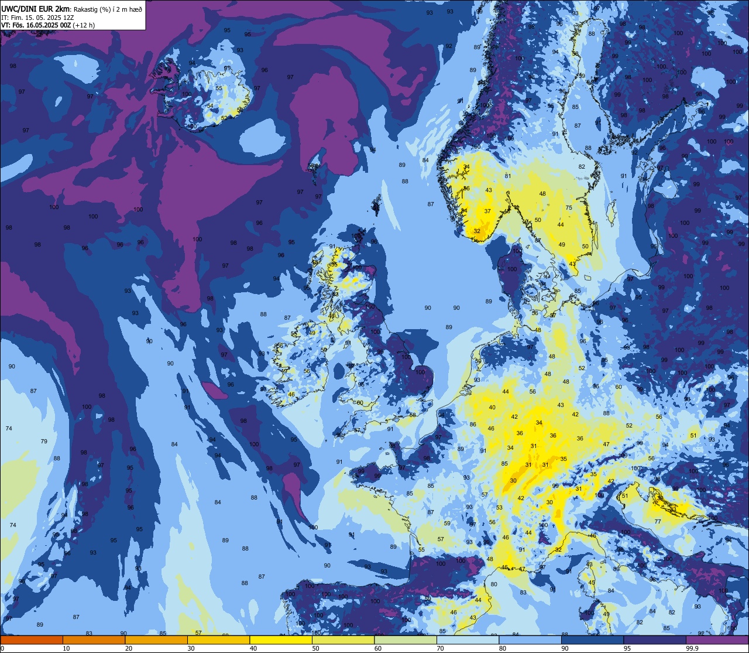
Task: Select the 50–60 pale yellow legend segment
Action: tap(343, 640)
